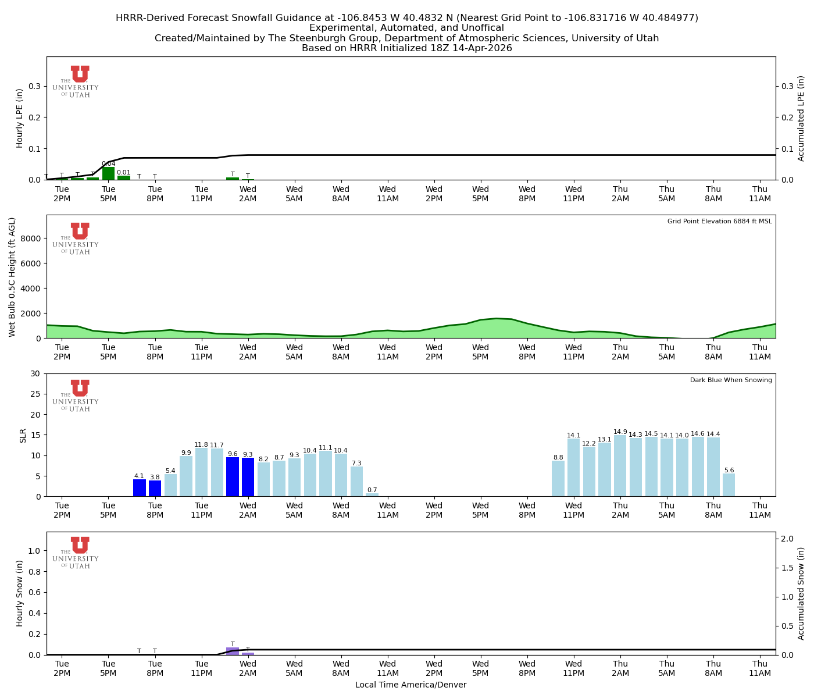
Task: Expand the 'Grid Point Elevation 6884 ft MSL' label
Action: pos(720,221)
